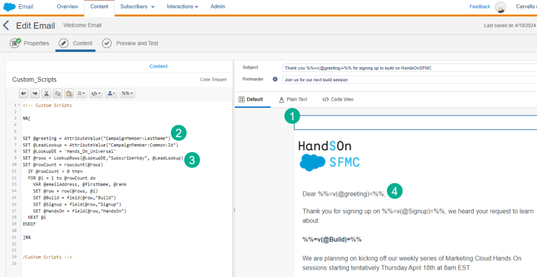
Task: Click the Salesforce cloud logo in header
Action: 9,7
